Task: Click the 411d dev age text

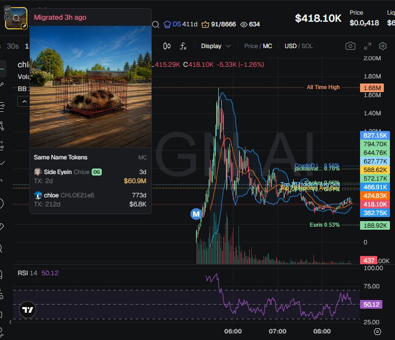Action: click(x=190, y=24)
